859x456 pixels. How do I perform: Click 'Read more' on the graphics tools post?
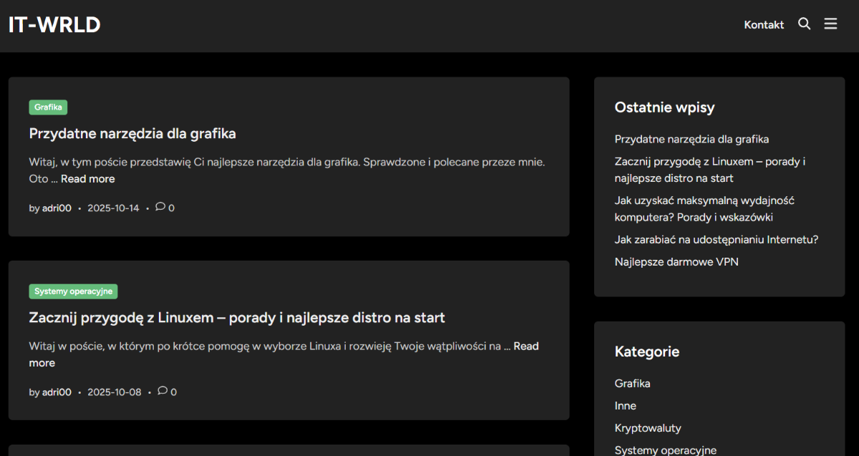(87, 178)
